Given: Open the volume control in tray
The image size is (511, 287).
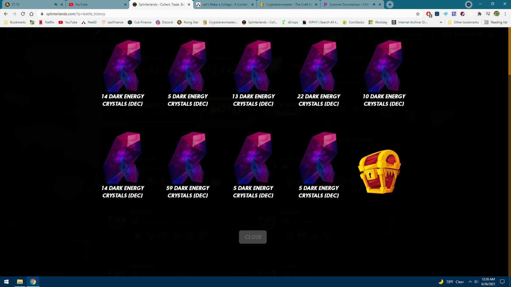Looking at the screenshot, I should pos(476,282).
